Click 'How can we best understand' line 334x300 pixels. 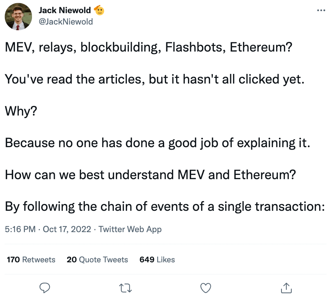[150, 175]
